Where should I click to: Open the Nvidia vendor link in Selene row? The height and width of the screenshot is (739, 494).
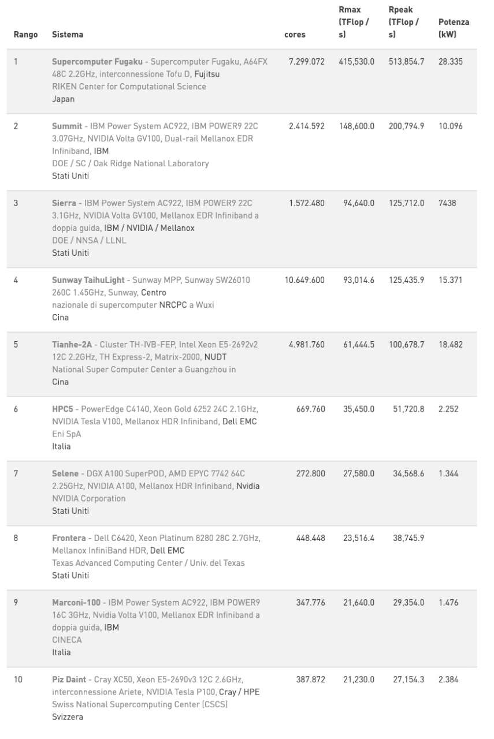click(x=248, y=486)
